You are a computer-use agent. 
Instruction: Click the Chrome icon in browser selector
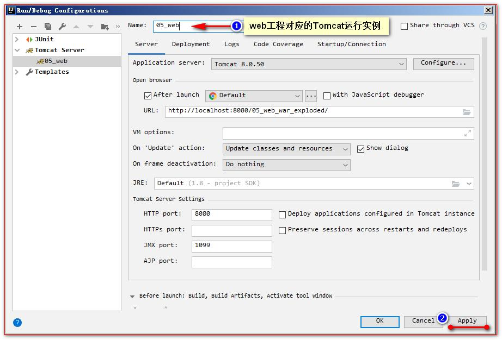tap(212, 96)
